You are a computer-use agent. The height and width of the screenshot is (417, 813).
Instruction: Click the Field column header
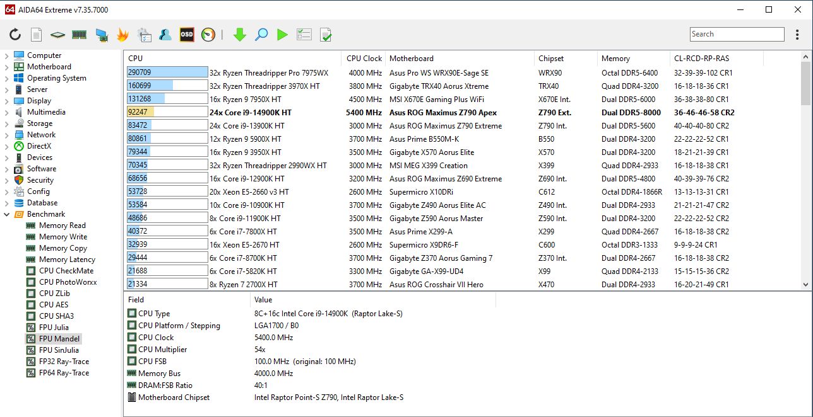(x=187, y=300)
